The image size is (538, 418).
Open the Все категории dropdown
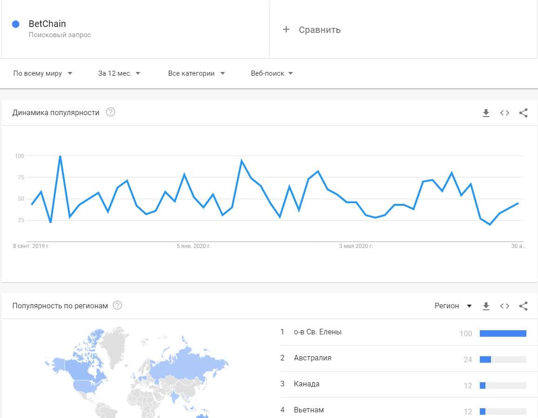tap(196, 73)
